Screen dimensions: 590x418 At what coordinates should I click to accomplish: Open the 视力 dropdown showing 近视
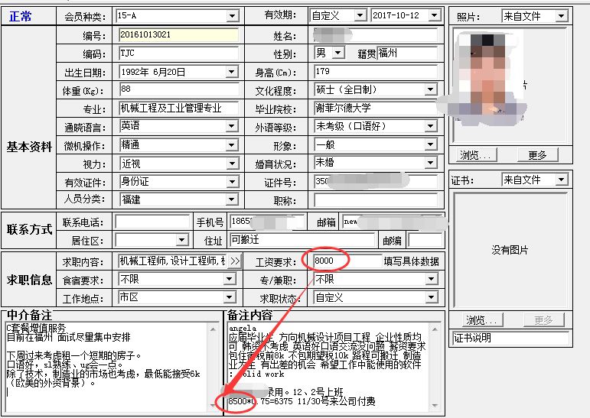click(x=232, y=163)
